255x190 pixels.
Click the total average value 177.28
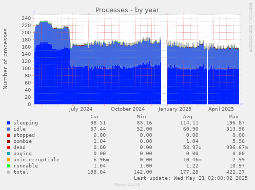pyautogui.click(x=189, y=172)
